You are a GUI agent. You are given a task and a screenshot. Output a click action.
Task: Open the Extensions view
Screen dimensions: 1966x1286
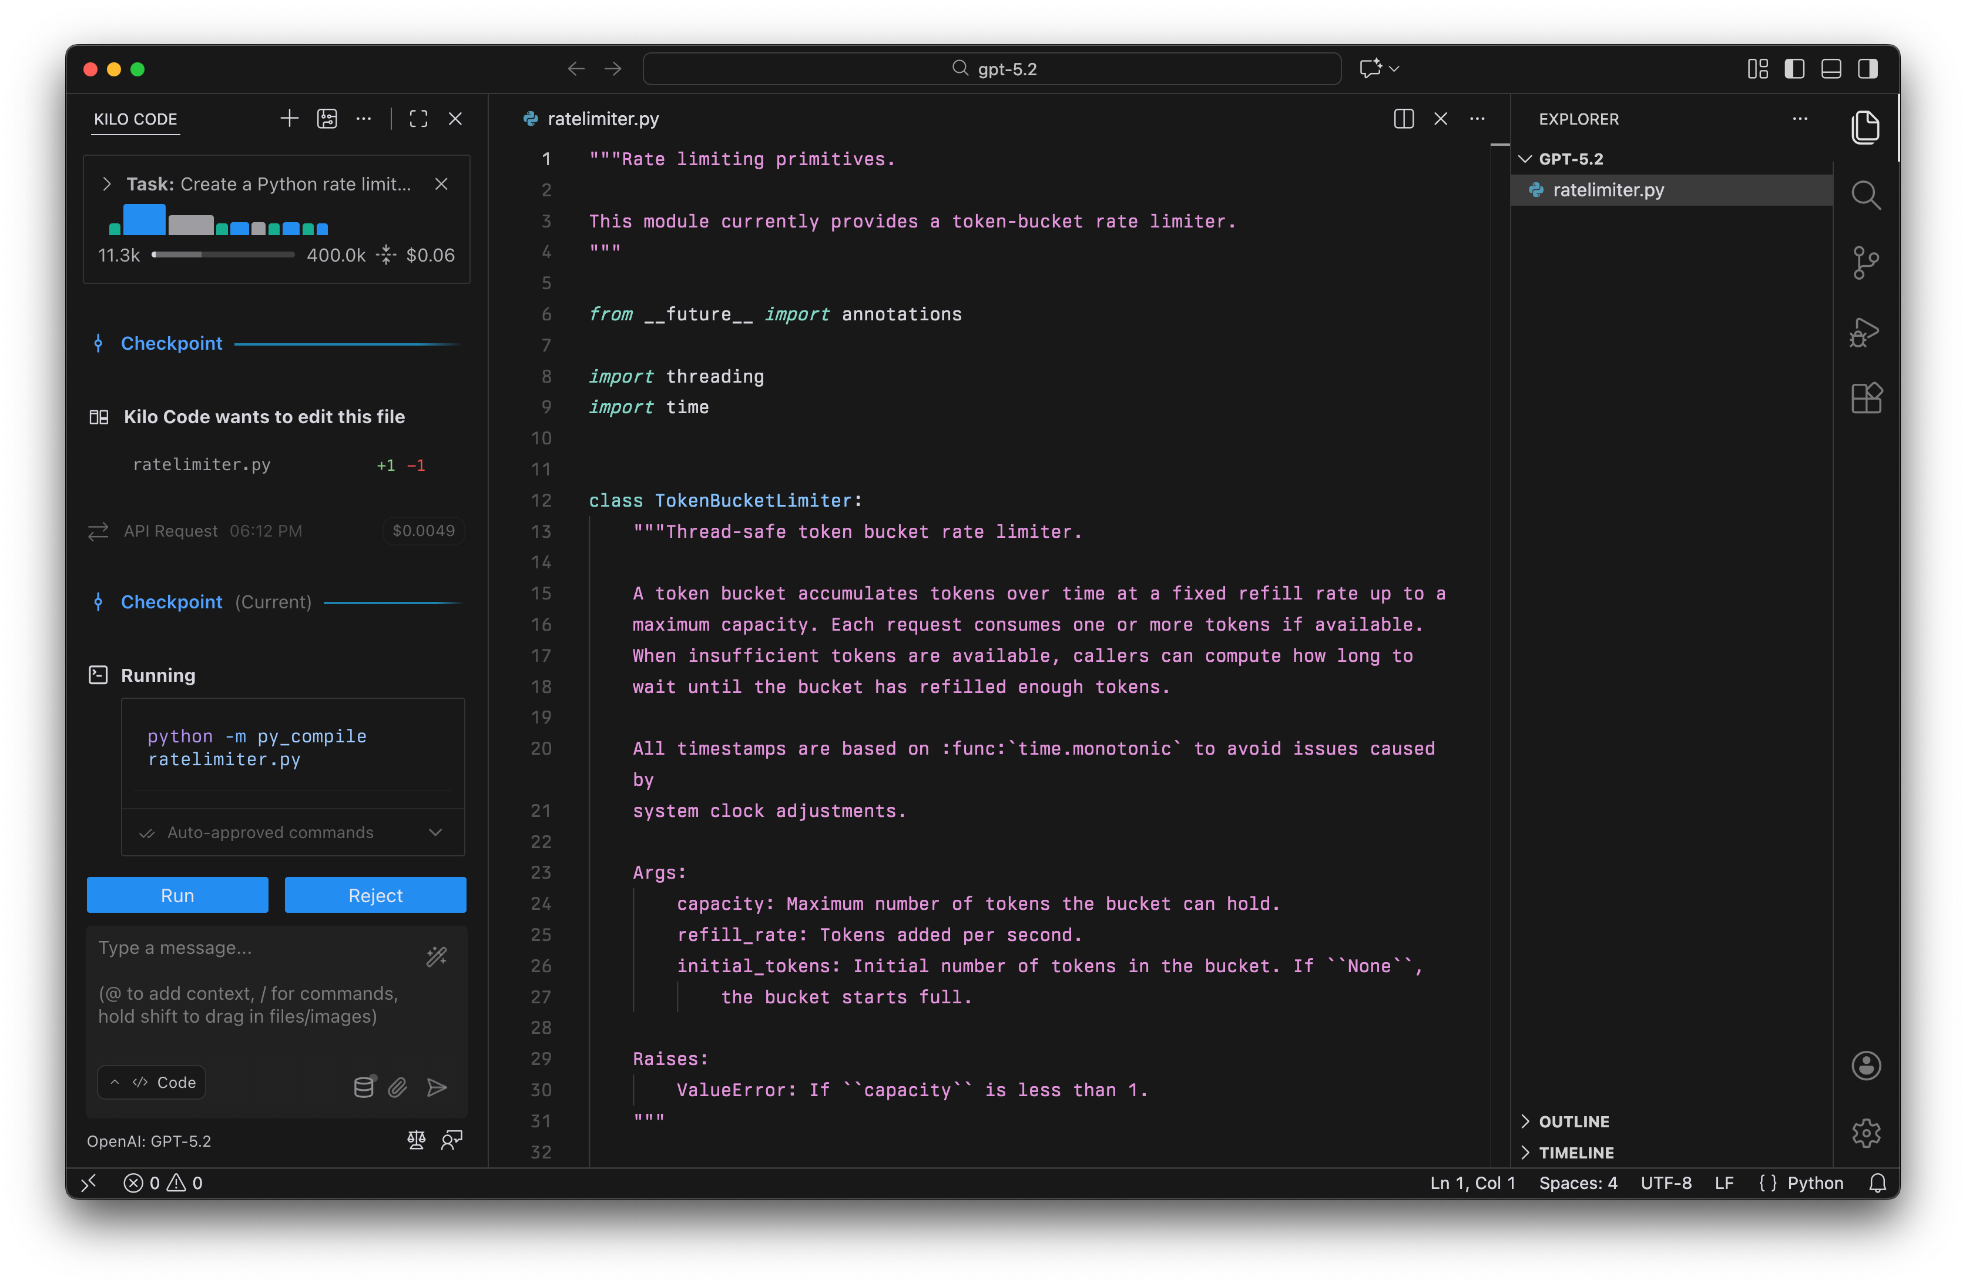[1864, 398]
